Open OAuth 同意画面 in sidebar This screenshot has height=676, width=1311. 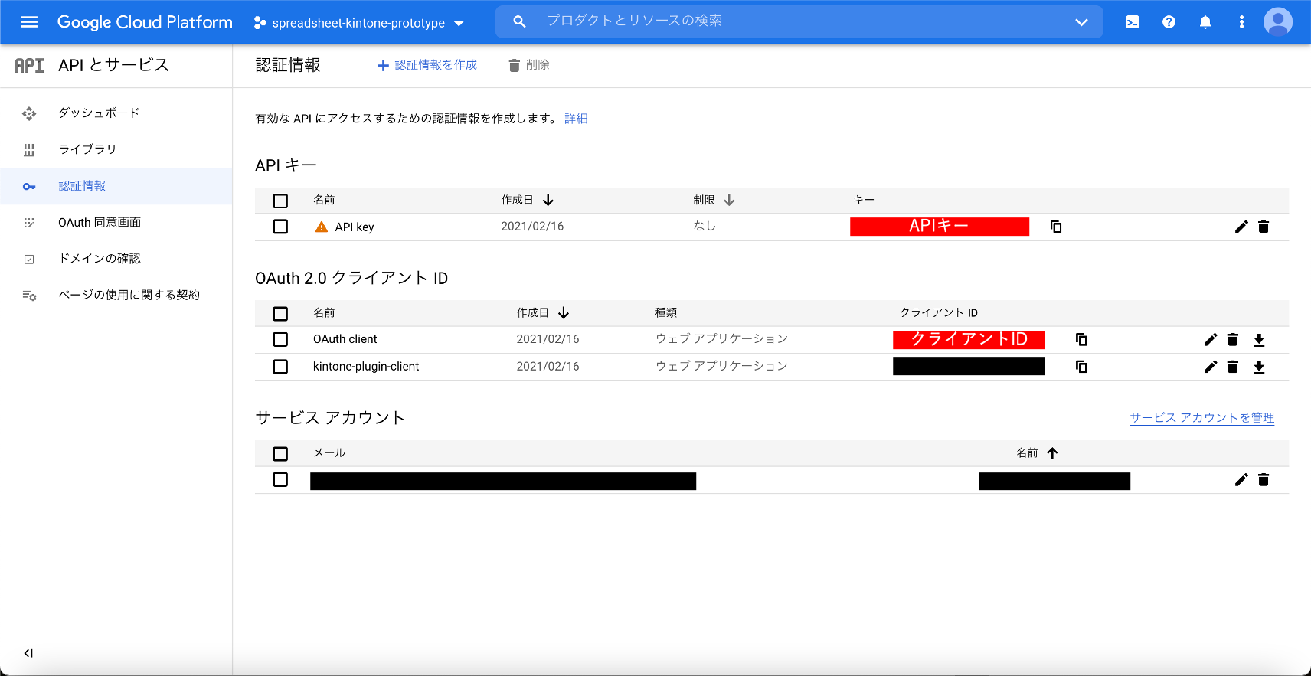pyautogui.click(x=100, y=222)
